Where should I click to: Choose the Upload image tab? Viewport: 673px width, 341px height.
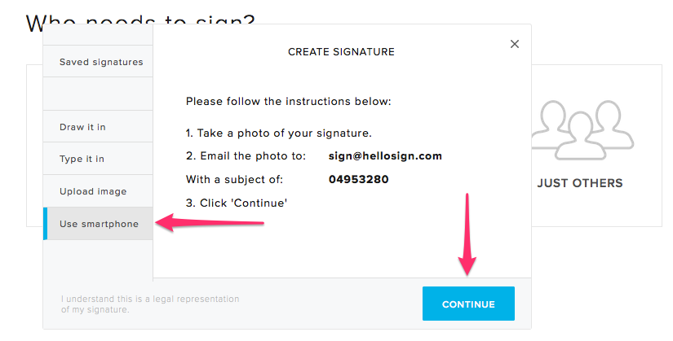[x=93, y=191]
